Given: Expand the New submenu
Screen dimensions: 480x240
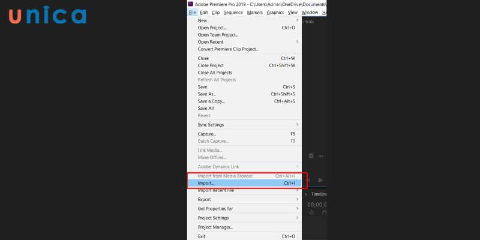Looking at the screenshot, I should (244, 20).
